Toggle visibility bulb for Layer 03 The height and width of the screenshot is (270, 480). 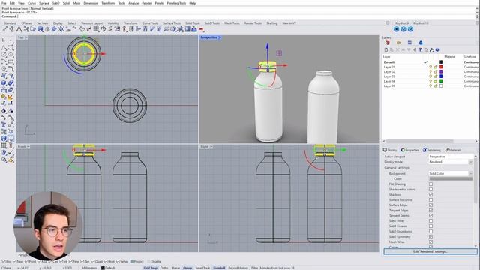point(430,76)
